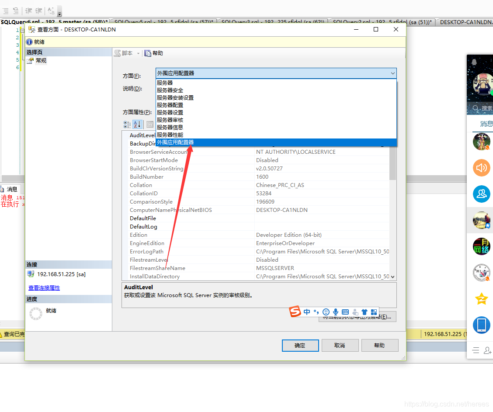Choose 服务器信息 from the facet list
This screenshot has height=412, width=493.
pyautogui.click(x=276, y=127)
